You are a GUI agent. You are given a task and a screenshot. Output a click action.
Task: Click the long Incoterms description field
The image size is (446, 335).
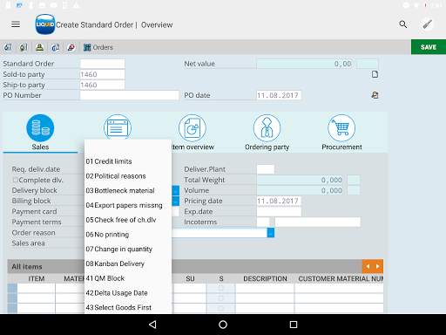[318, 222]
